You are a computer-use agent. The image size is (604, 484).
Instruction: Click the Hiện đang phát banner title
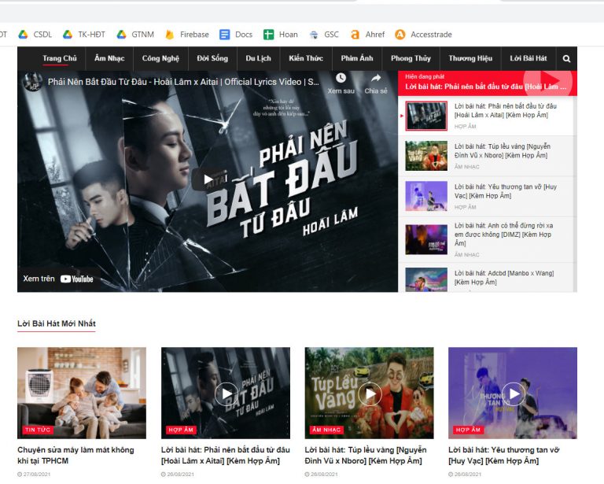pos(485,87)
